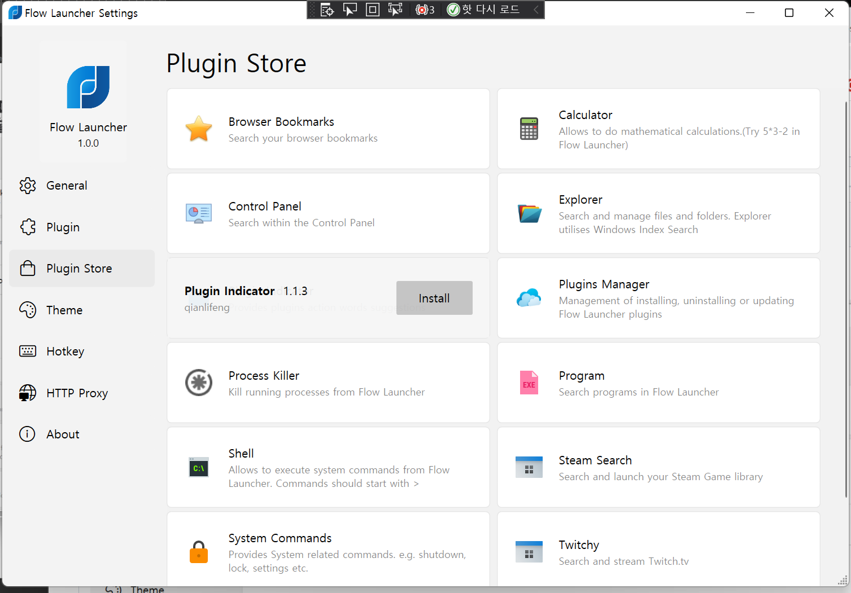
Task: Select the Plugin Store sidebar item
Action: [82, 268]
